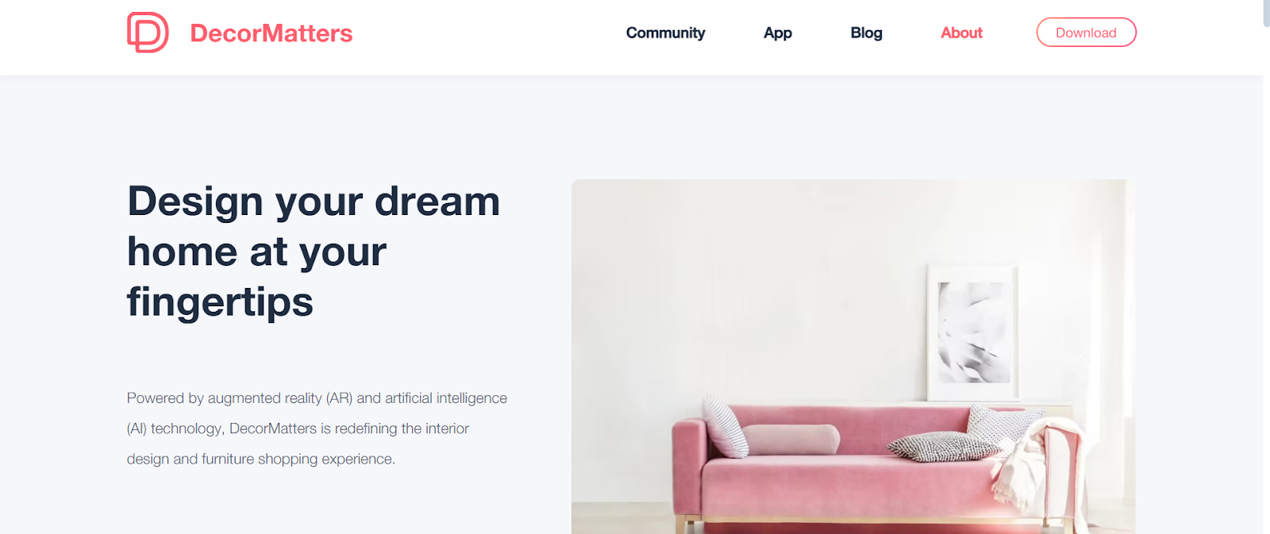Go to the App page

tap(778, 33)
